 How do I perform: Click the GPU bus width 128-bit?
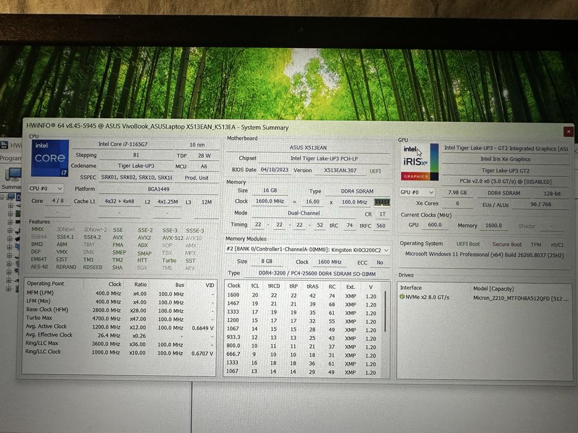(552, 193)
